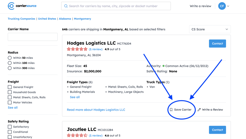
Task: Contact Hodges Logistics LLC
Action: [x=217, y=43]
